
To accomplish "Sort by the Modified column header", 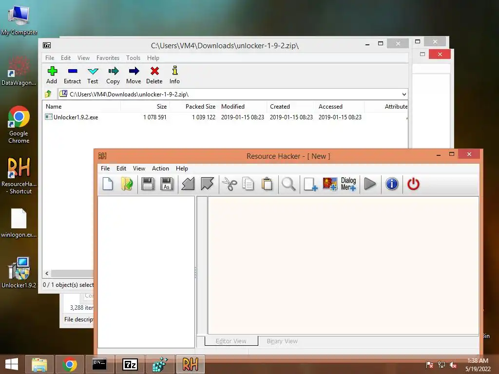I will [243, 107].
